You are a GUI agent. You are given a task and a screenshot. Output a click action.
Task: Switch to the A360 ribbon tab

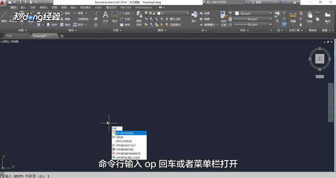[98, 8]
